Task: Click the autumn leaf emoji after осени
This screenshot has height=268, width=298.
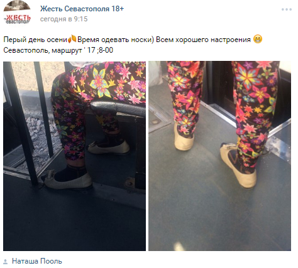Action: tap(72, 39)
